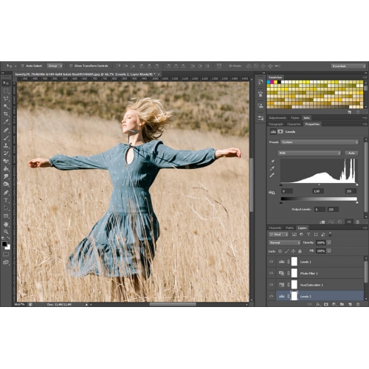Enable Show Transform Controls checkbox
This screenshot has width=369, height=369.
71,66
